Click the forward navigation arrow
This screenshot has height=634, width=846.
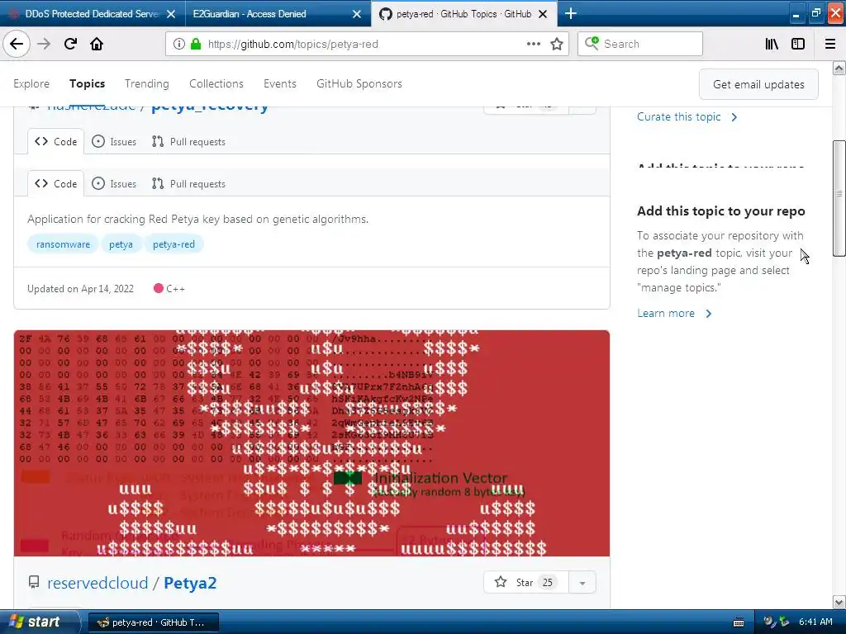pos(44,44)
